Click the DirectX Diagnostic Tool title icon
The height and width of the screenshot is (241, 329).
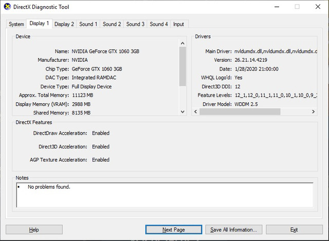click(x=7, y=7)
